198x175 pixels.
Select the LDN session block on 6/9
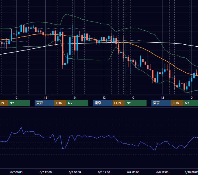(x=177, y=103)
